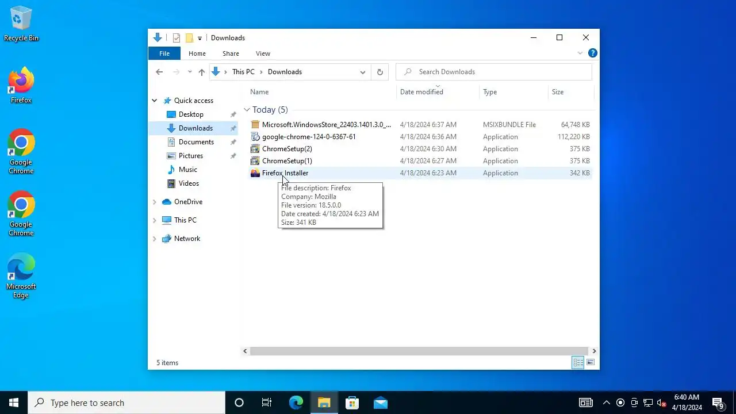This screenshot has height=414, width=736.
Task: Open Microsoft Store from the taskbar
Action: coord(352,402)
